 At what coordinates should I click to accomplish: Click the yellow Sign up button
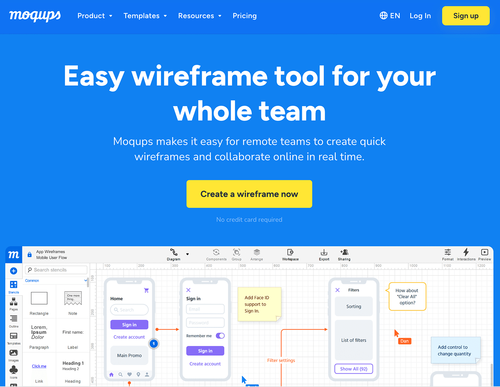[x=466, y=16]
